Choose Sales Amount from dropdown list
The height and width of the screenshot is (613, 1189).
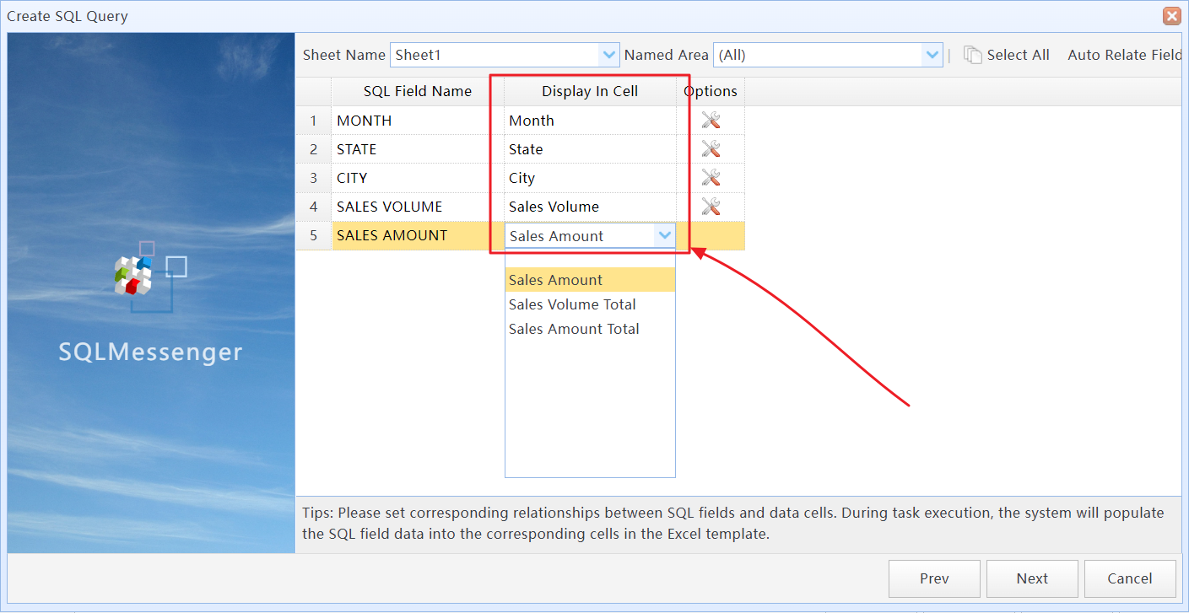(x=556, y=280)
